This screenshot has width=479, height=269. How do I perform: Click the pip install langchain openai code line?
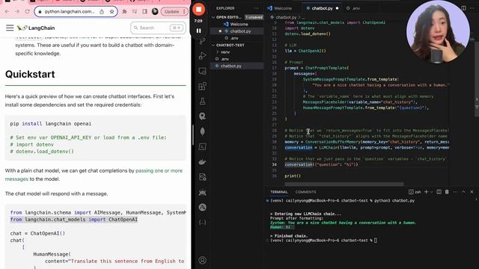coord(50,123)
